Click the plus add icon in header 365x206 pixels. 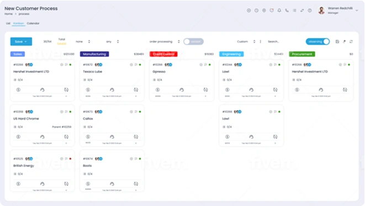[x=248, y=10]
